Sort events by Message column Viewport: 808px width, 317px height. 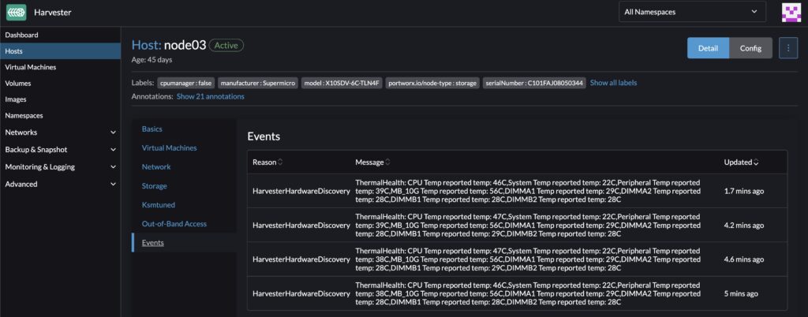(x=372, y=162)
